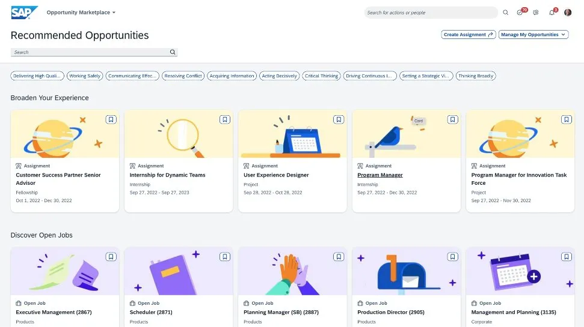Click the SAP logo
Screen dimensions: 584x327
click(x=24, y=12)
